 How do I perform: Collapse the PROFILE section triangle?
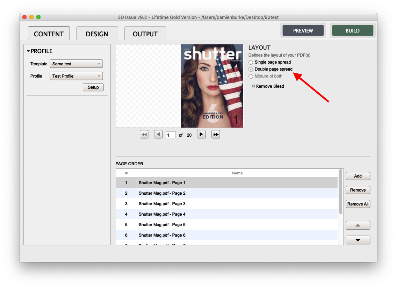coord(28,51)
